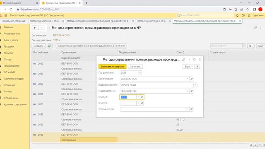Copy link icon of list form
265x149 pixels.
click(255, 28)
